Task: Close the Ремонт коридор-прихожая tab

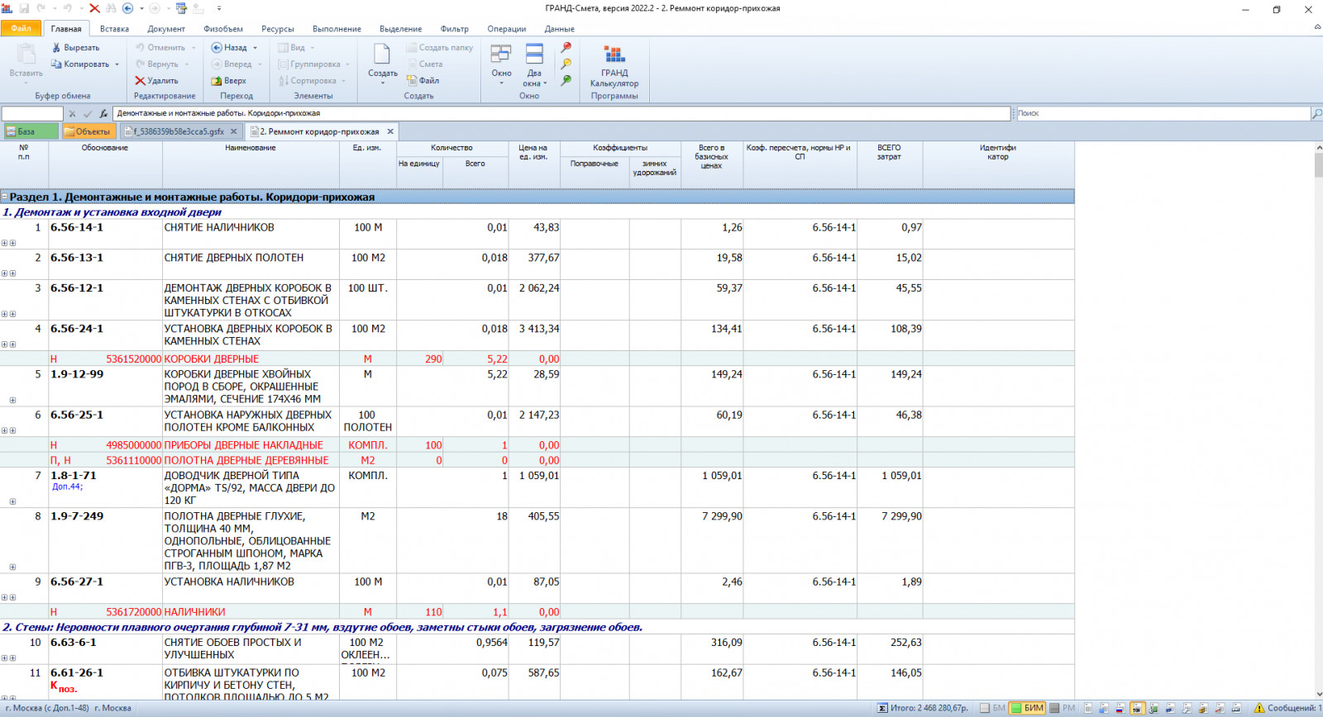Action: (x=390, y=131)
